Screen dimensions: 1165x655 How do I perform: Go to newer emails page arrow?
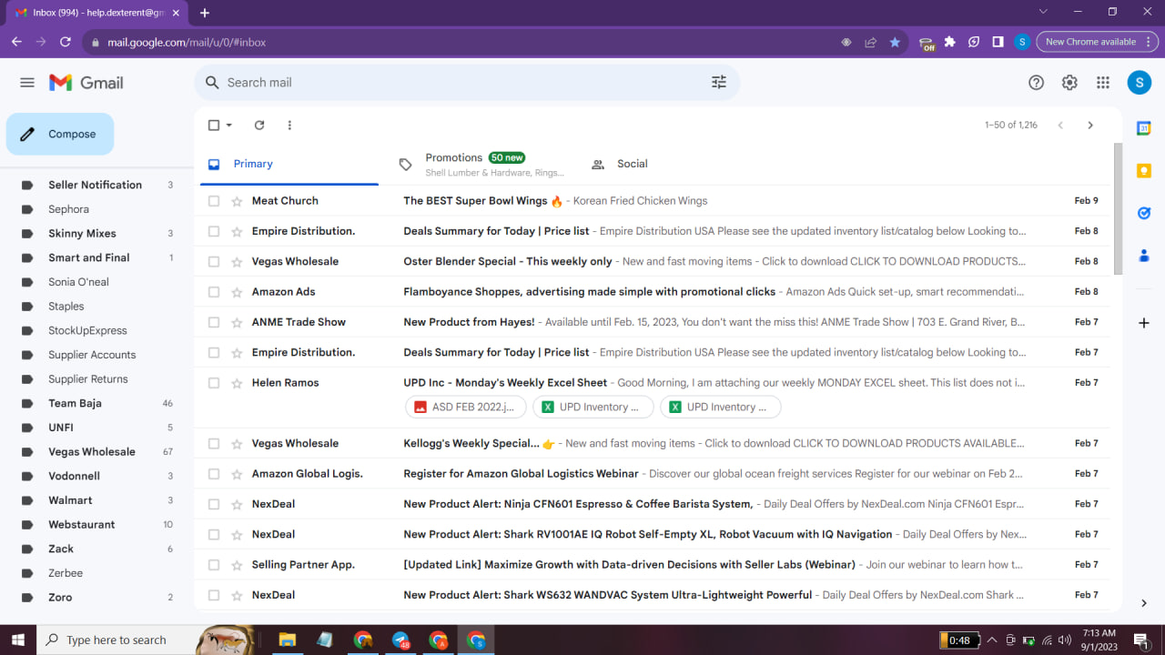[1060, 126]
